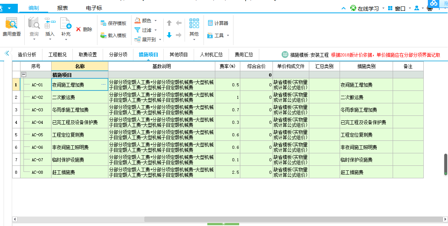Click the user account icon
This screenshot has width=448, height=226.
417,8
